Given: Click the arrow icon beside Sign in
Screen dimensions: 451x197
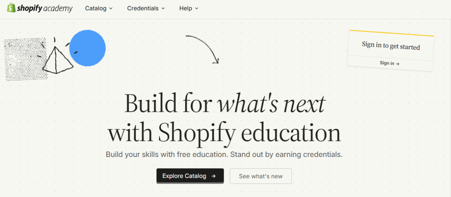Looking at the screenshot, I should 398,64.
